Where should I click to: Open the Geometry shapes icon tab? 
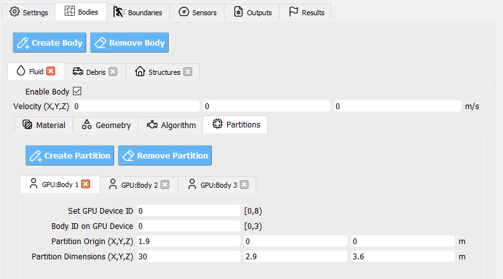coord(87,124)
